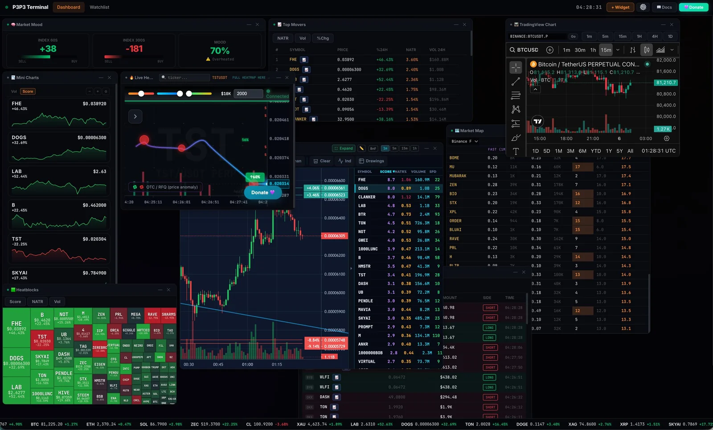Collapse the chart legend with up chevron

[535, 89]
